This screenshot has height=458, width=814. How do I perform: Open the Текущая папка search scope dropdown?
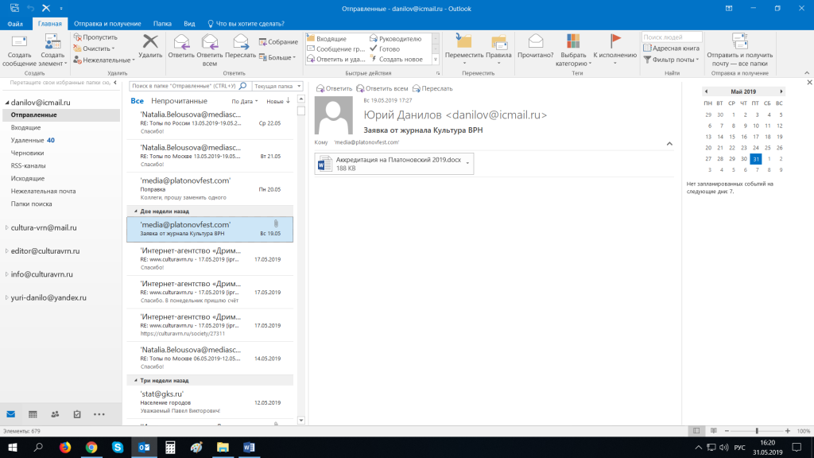click(277, 86)
